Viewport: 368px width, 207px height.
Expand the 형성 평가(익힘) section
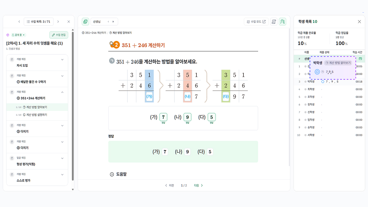[x=63, y=158]
